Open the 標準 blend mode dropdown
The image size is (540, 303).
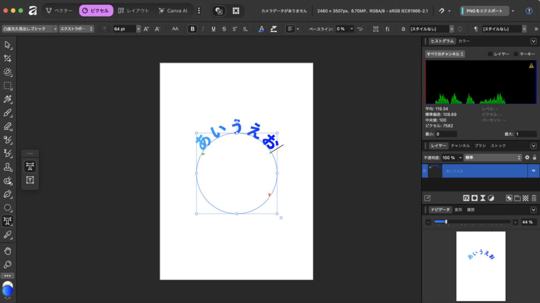(x=493, y=157)
